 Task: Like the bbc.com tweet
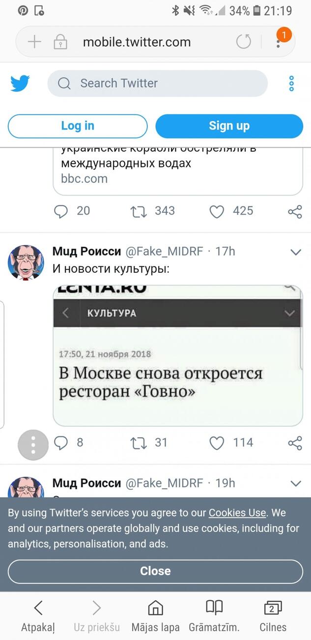(x=217, y=212)
